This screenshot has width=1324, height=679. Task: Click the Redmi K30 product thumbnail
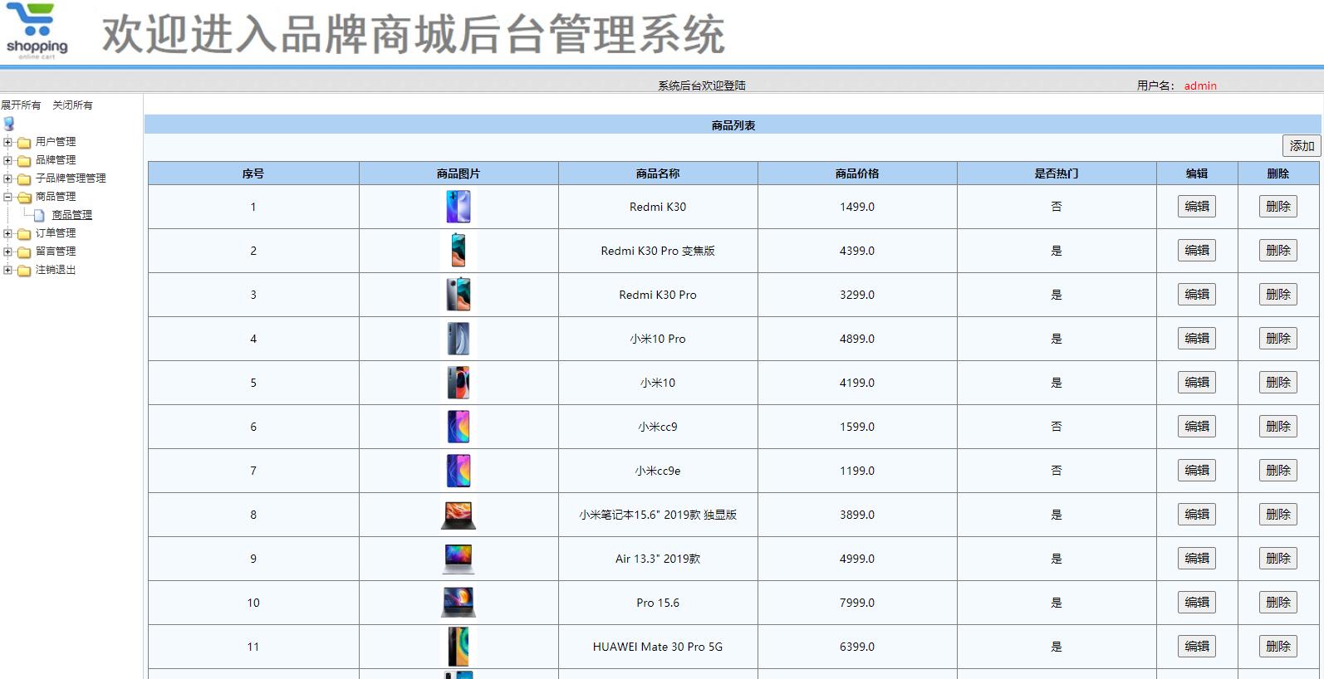(458, 207)
